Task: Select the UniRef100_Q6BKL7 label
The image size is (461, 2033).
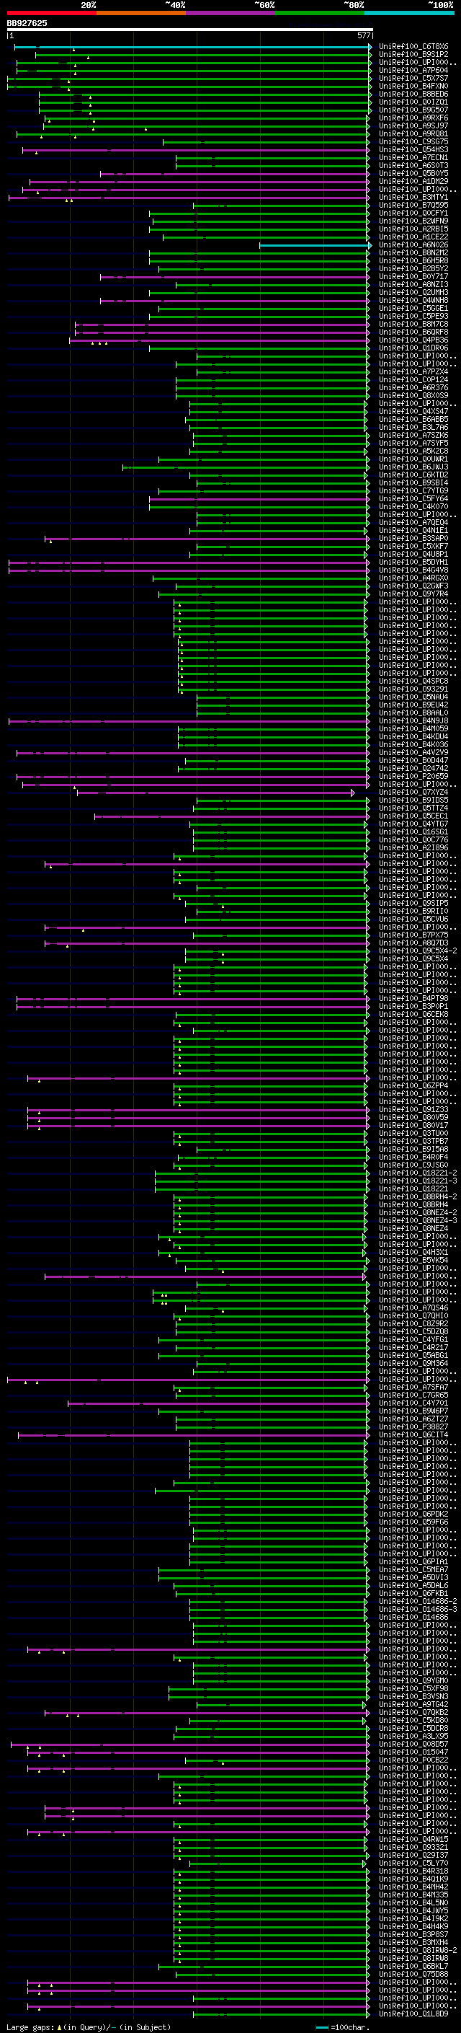Action: point(413,1966)
